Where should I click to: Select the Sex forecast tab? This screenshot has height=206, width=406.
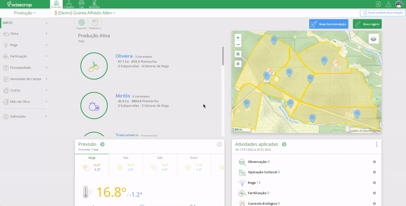[126, 165]
